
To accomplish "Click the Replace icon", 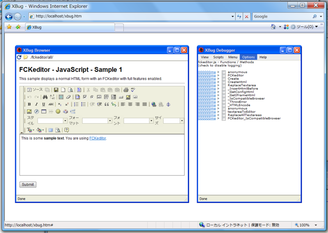I will 52,97.
